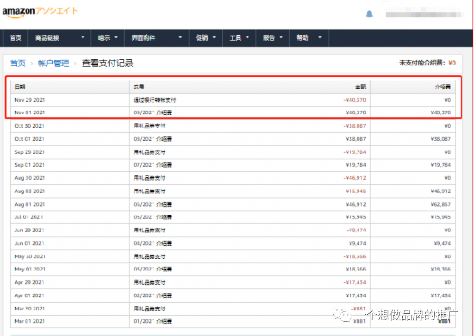Select the -¥40,370 amount cell
The width and height of the screenshot is (474, 336).
pyautogui.click(x=355, y=100)
